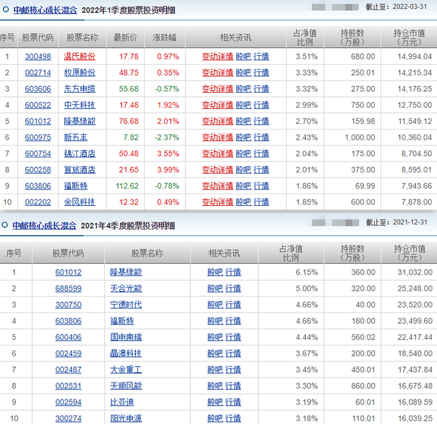This screenshot has width=437, height=424.
Task: Open stock code 600754 link
Action: click(38, 153)
